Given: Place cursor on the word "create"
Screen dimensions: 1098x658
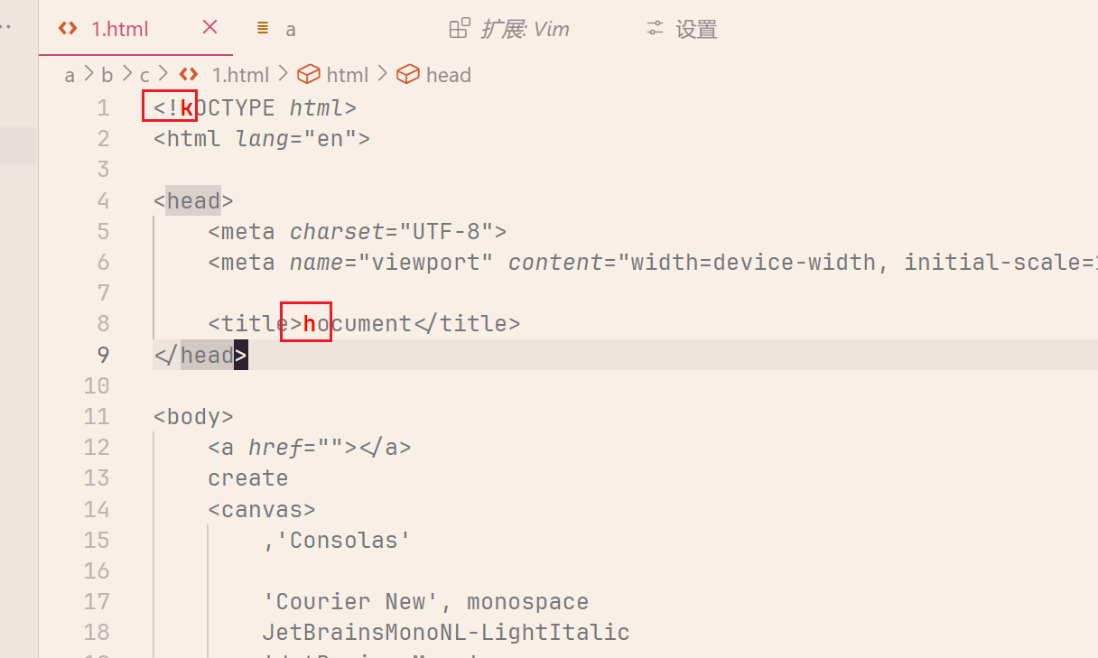Looking at the screenshot, I should pyautogui.click(x=248, y=478).
